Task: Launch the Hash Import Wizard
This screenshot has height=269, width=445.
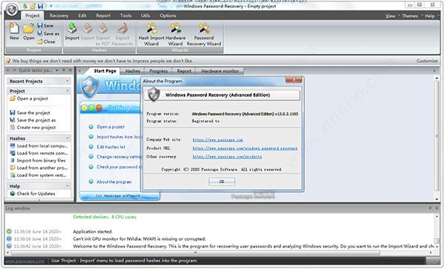Action: point(151,34)
